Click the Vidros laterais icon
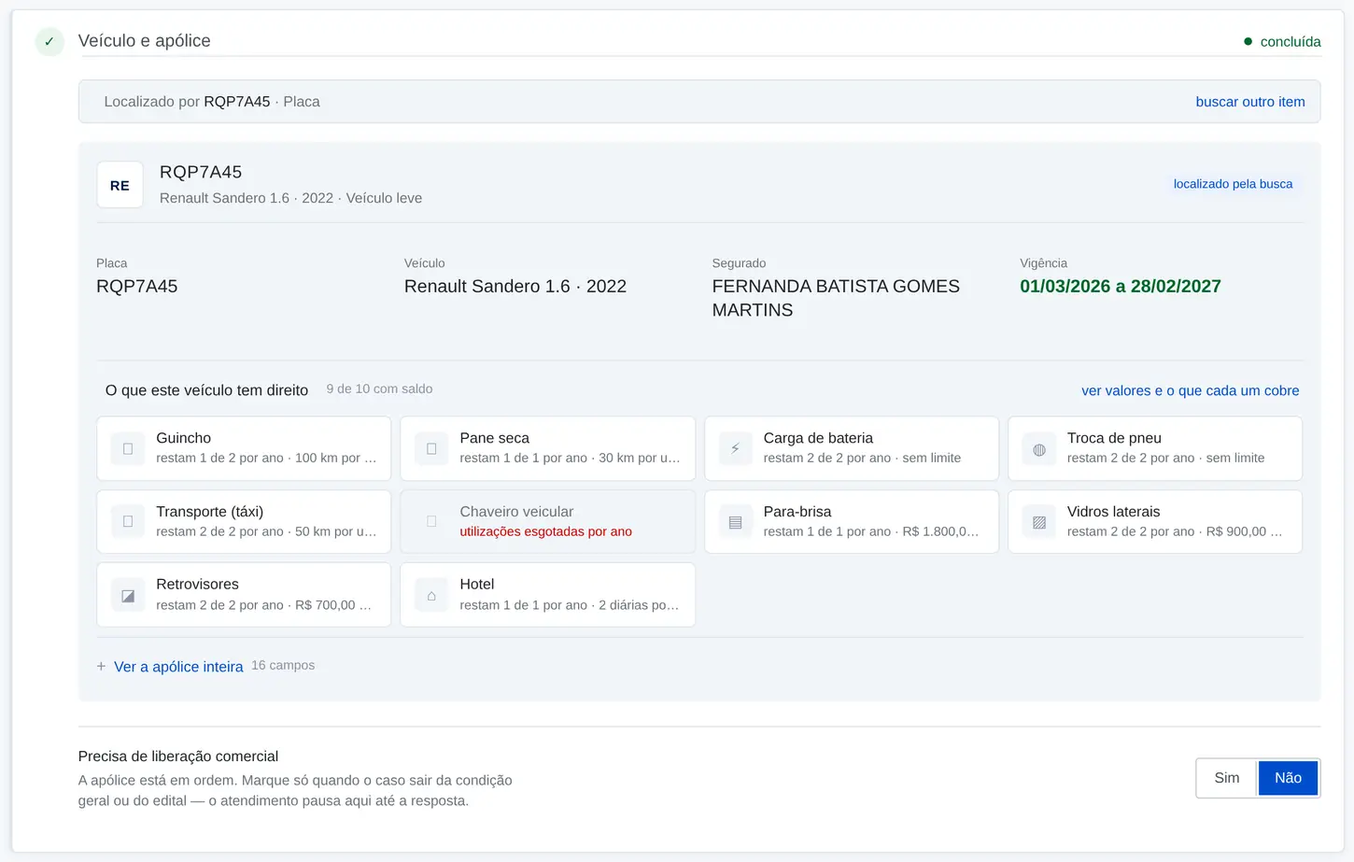Screen dimensions: 1354x862 coord(1038,522)
